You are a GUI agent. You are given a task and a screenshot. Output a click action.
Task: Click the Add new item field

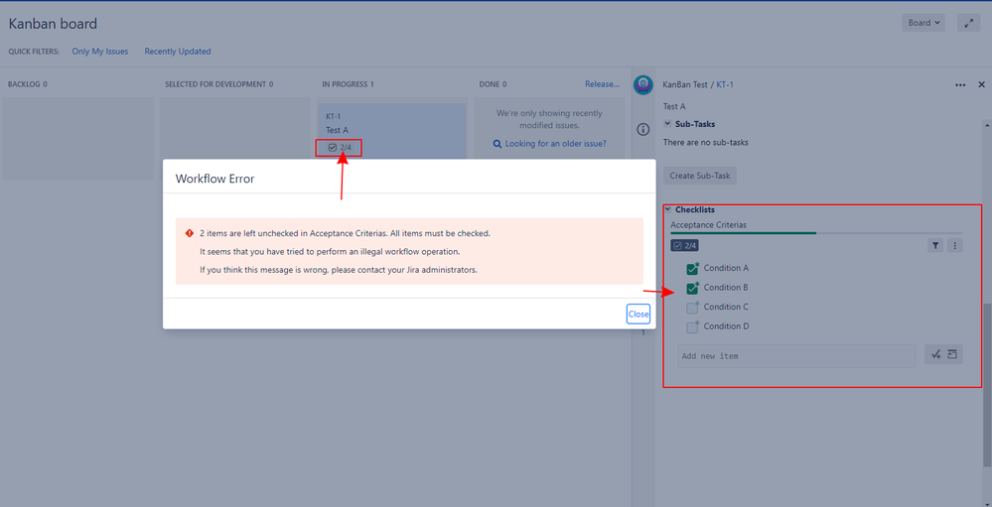click(x=795, y=356)
